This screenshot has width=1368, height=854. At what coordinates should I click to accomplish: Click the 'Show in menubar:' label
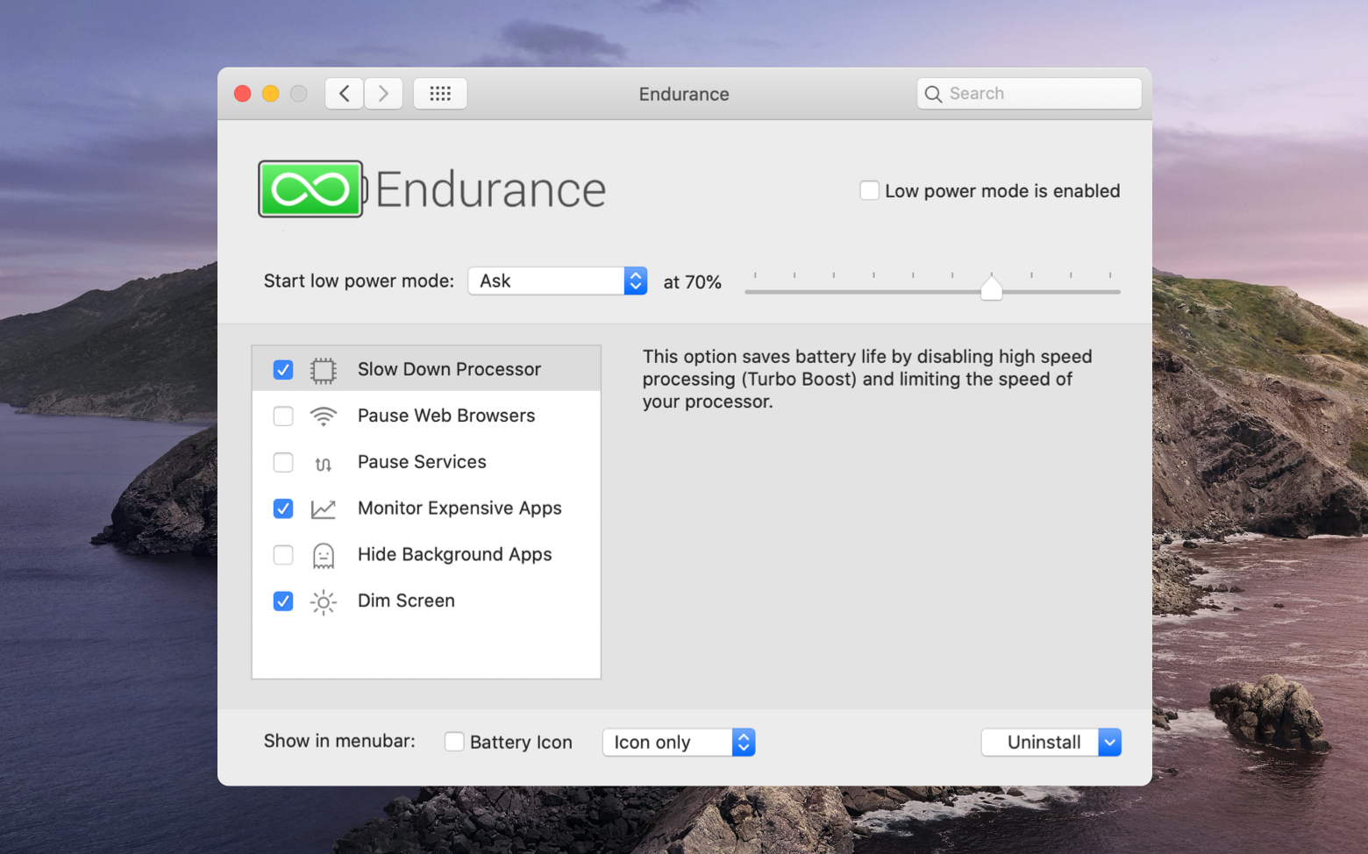coord(339,741)
